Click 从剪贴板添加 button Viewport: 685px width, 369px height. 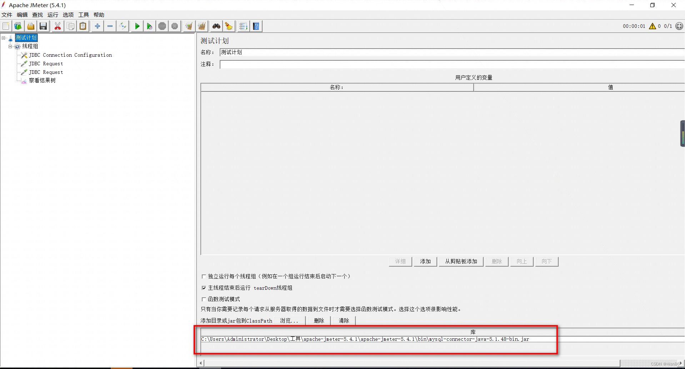click(461, 262)
